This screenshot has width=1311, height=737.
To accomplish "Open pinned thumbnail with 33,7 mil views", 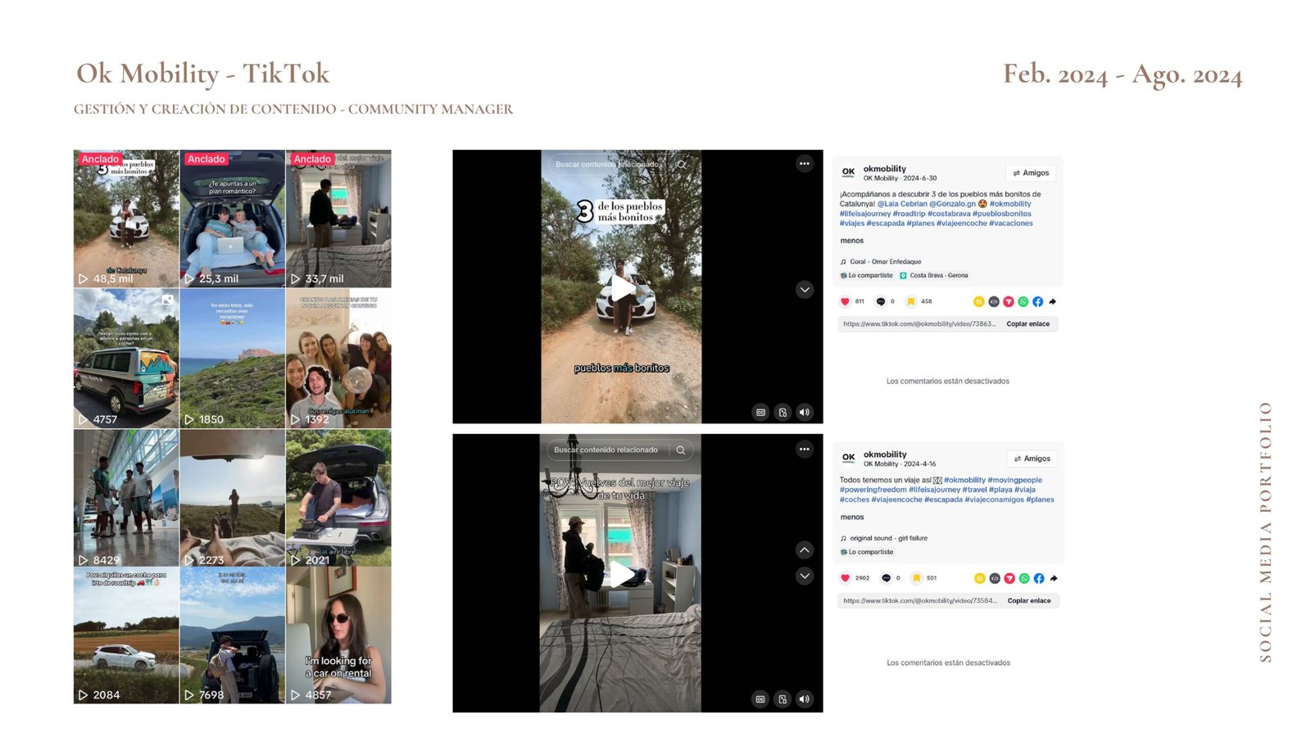I will pos(338,219).
